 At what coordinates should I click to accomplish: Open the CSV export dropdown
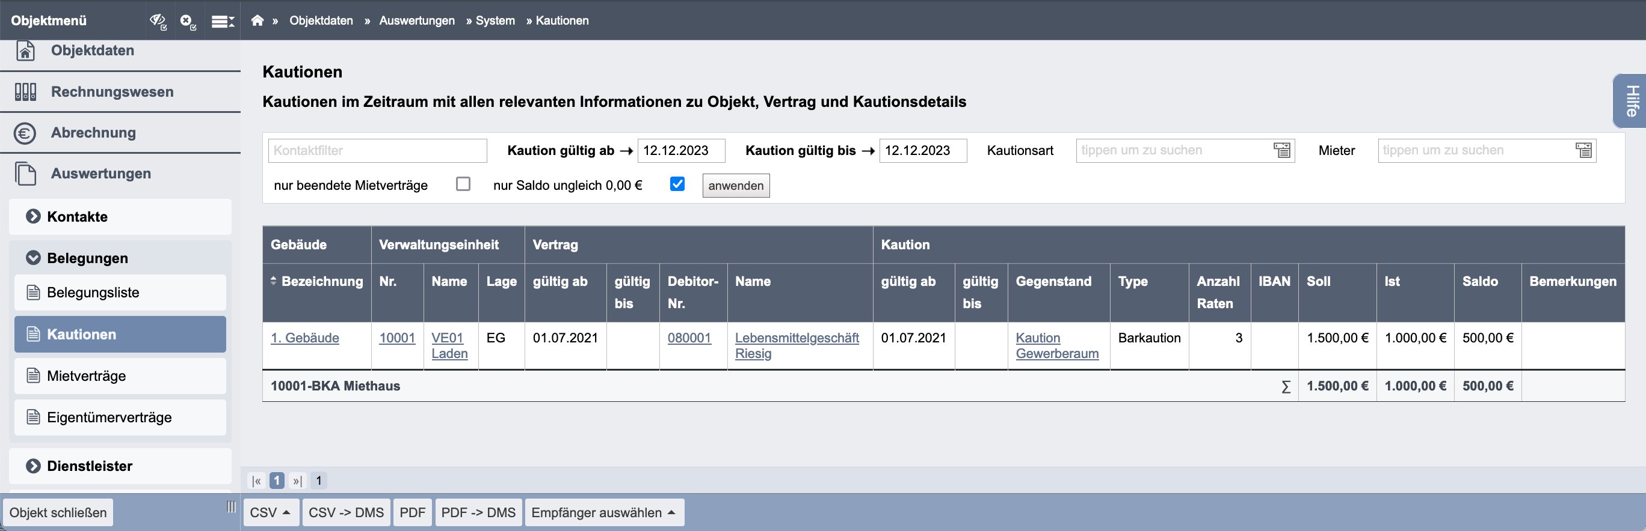click(x=270, y=513)
